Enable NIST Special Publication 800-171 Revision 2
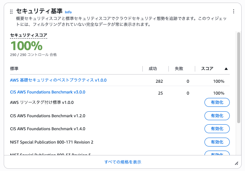 point(217,142)
